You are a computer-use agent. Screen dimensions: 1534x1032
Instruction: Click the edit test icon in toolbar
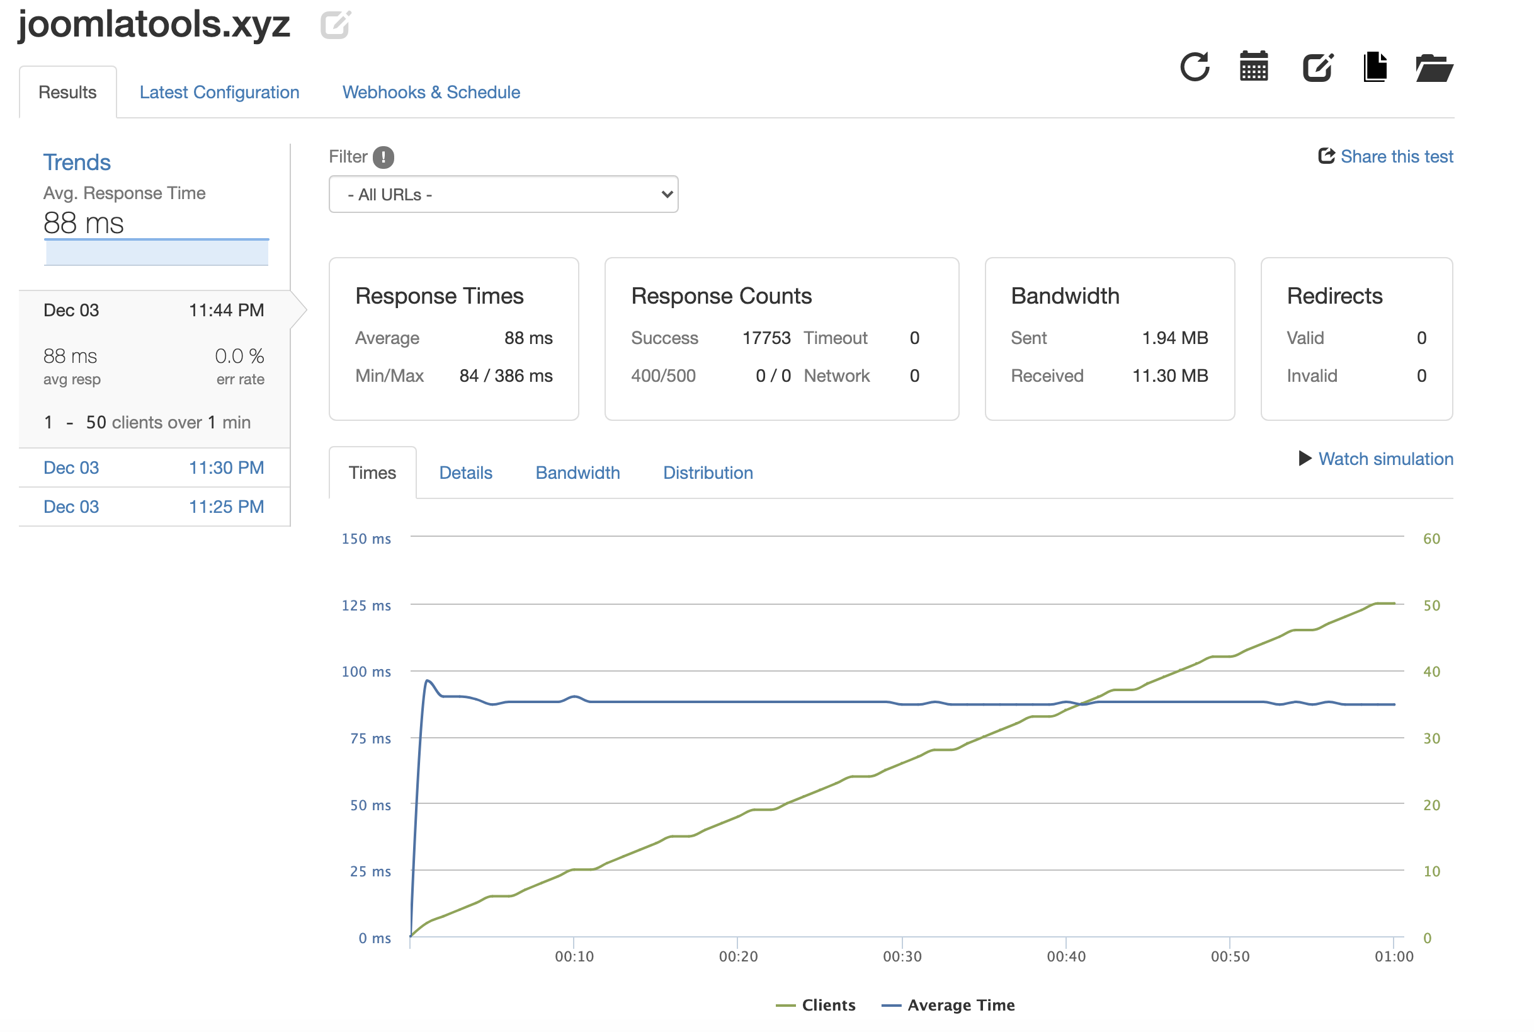point(1317,67)
